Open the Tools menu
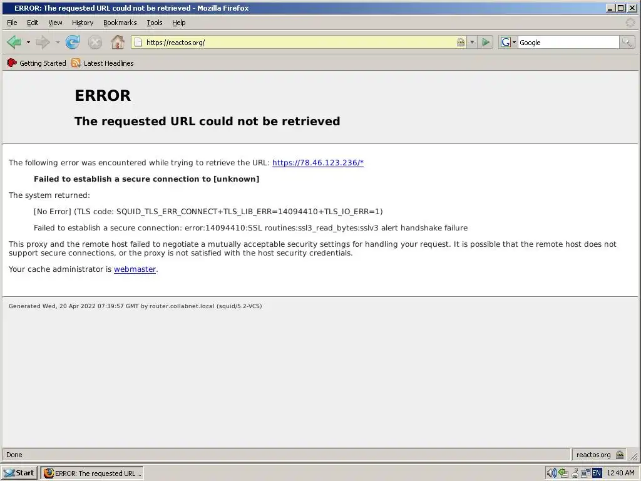The image size is (641, 481). coord(155,23)
